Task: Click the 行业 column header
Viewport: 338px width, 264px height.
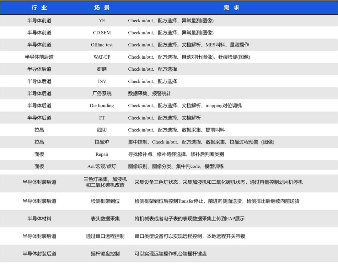Action: pos(39,8)
